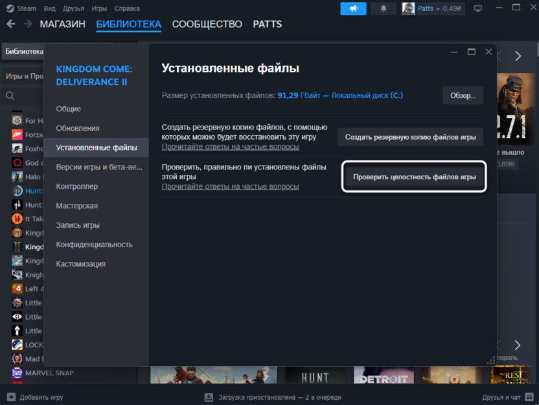Open the PATTS profile tab

pos(267,24)
